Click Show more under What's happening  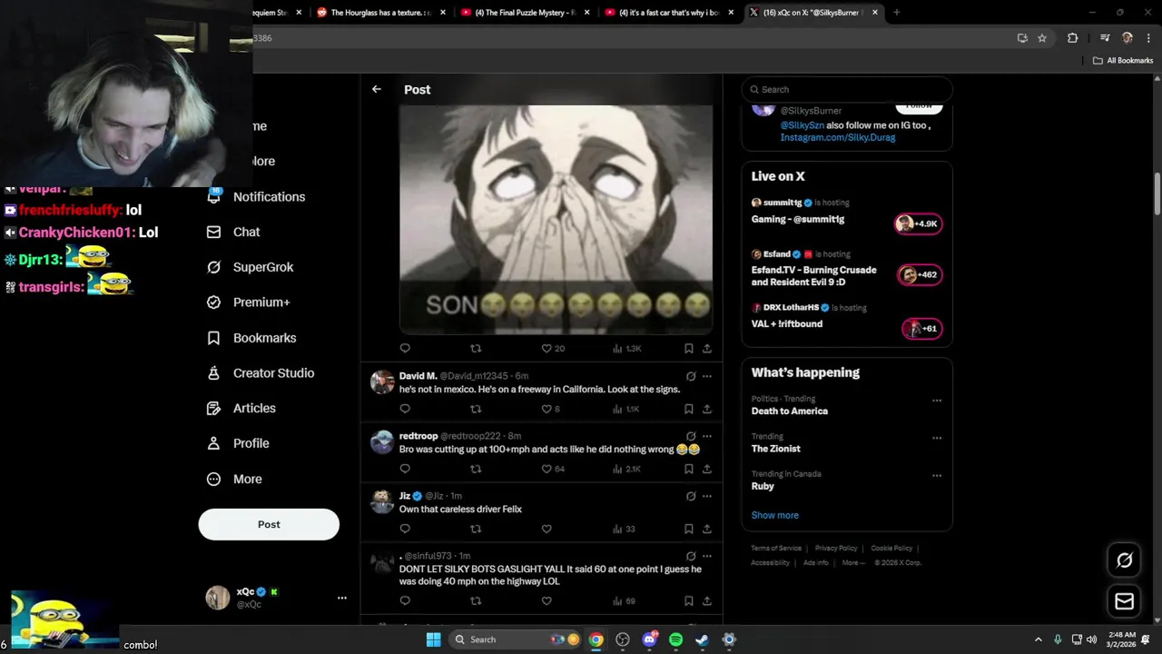click(x=774, y=515)
